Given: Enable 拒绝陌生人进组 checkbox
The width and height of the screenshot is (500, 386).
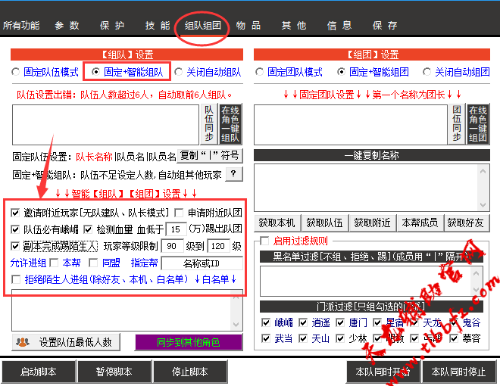Looking at the screenshot, I should [16, 279].
